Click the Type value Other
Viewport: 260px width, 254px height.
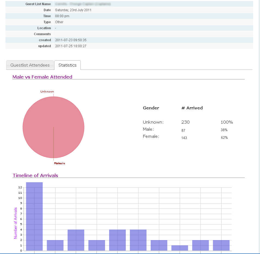[x=59, y=22]
